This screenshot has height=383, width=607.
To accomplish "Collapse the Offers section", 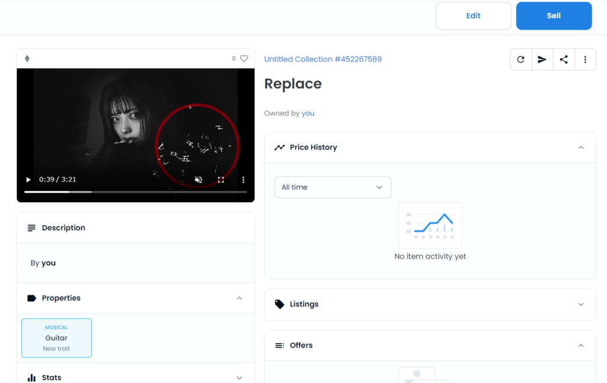I will point(581,346).
